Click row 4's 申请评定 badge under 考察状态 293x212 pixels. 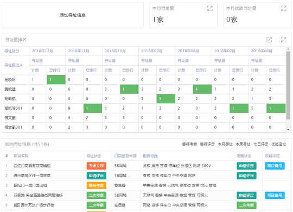pos(246,195)
